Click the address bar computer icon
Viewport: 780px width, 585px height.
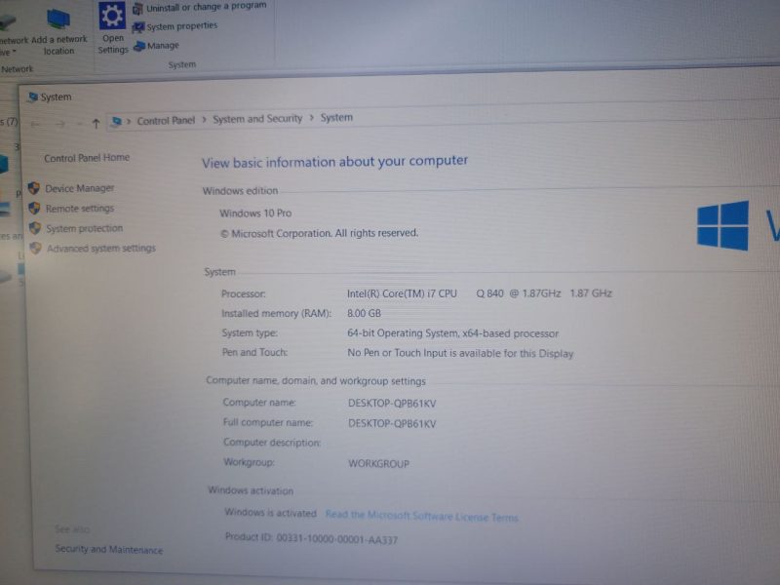117,121
